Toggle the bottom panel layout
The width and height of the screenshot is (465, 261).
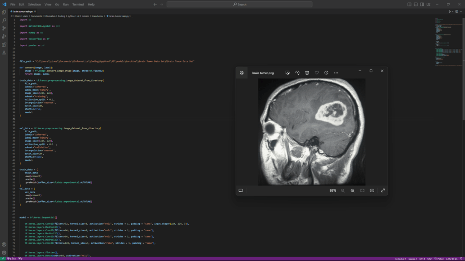(416, 5)
